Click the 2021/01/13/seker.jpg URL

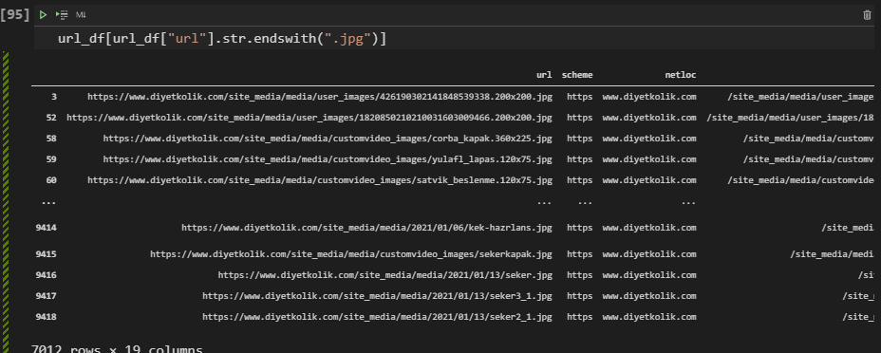pos(384,275)
